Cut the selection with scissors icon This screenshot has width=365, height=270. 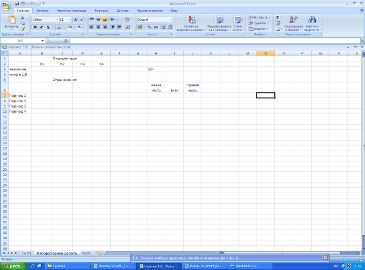click(23, 18)
